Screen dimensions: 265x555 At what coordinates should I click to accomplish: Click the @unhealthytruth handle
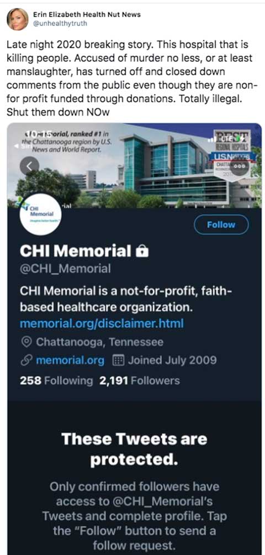[x=60, y=23]
